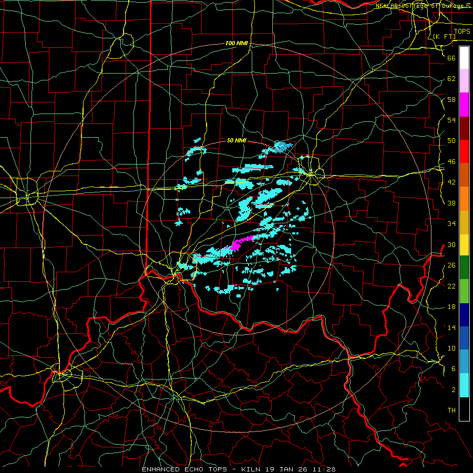The height and width of the screenshot is (473, 473).
Task: Pick the dark green legend swatch
Action: (464, 268)
